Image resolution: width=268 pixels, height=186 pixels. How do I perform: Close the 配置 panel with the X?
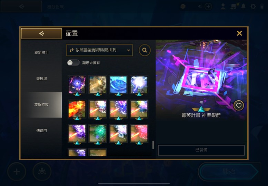(x=239, y=33)
